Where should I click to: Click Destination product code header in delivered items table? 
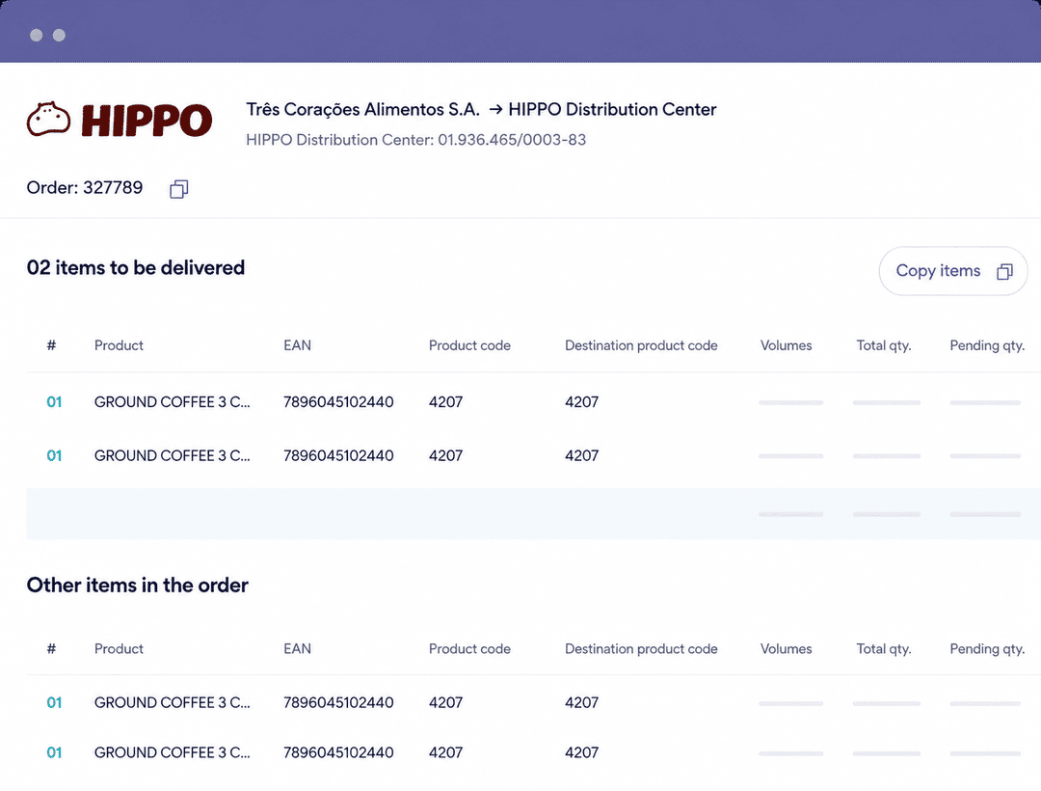pyautogui.click(x=641, y=345)
